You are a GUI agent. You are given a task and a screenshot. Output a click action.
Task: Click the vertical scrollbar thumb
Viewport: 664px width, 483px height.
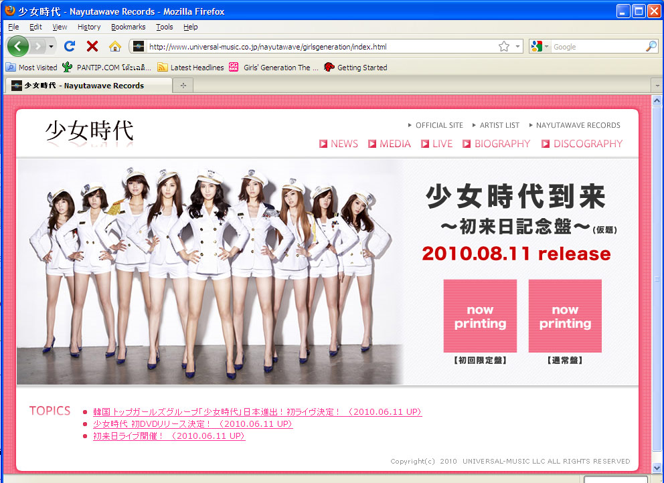tap(657, 278)
